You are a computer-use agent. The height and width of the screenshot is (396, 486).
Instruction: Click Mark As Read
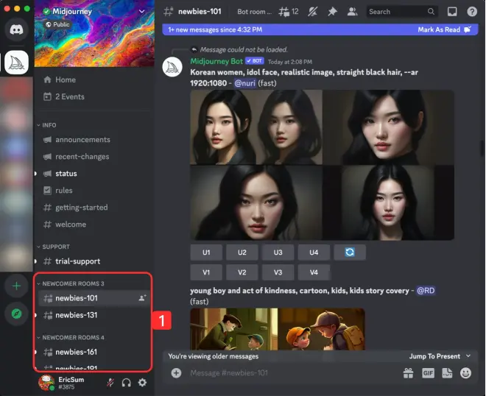440,29
